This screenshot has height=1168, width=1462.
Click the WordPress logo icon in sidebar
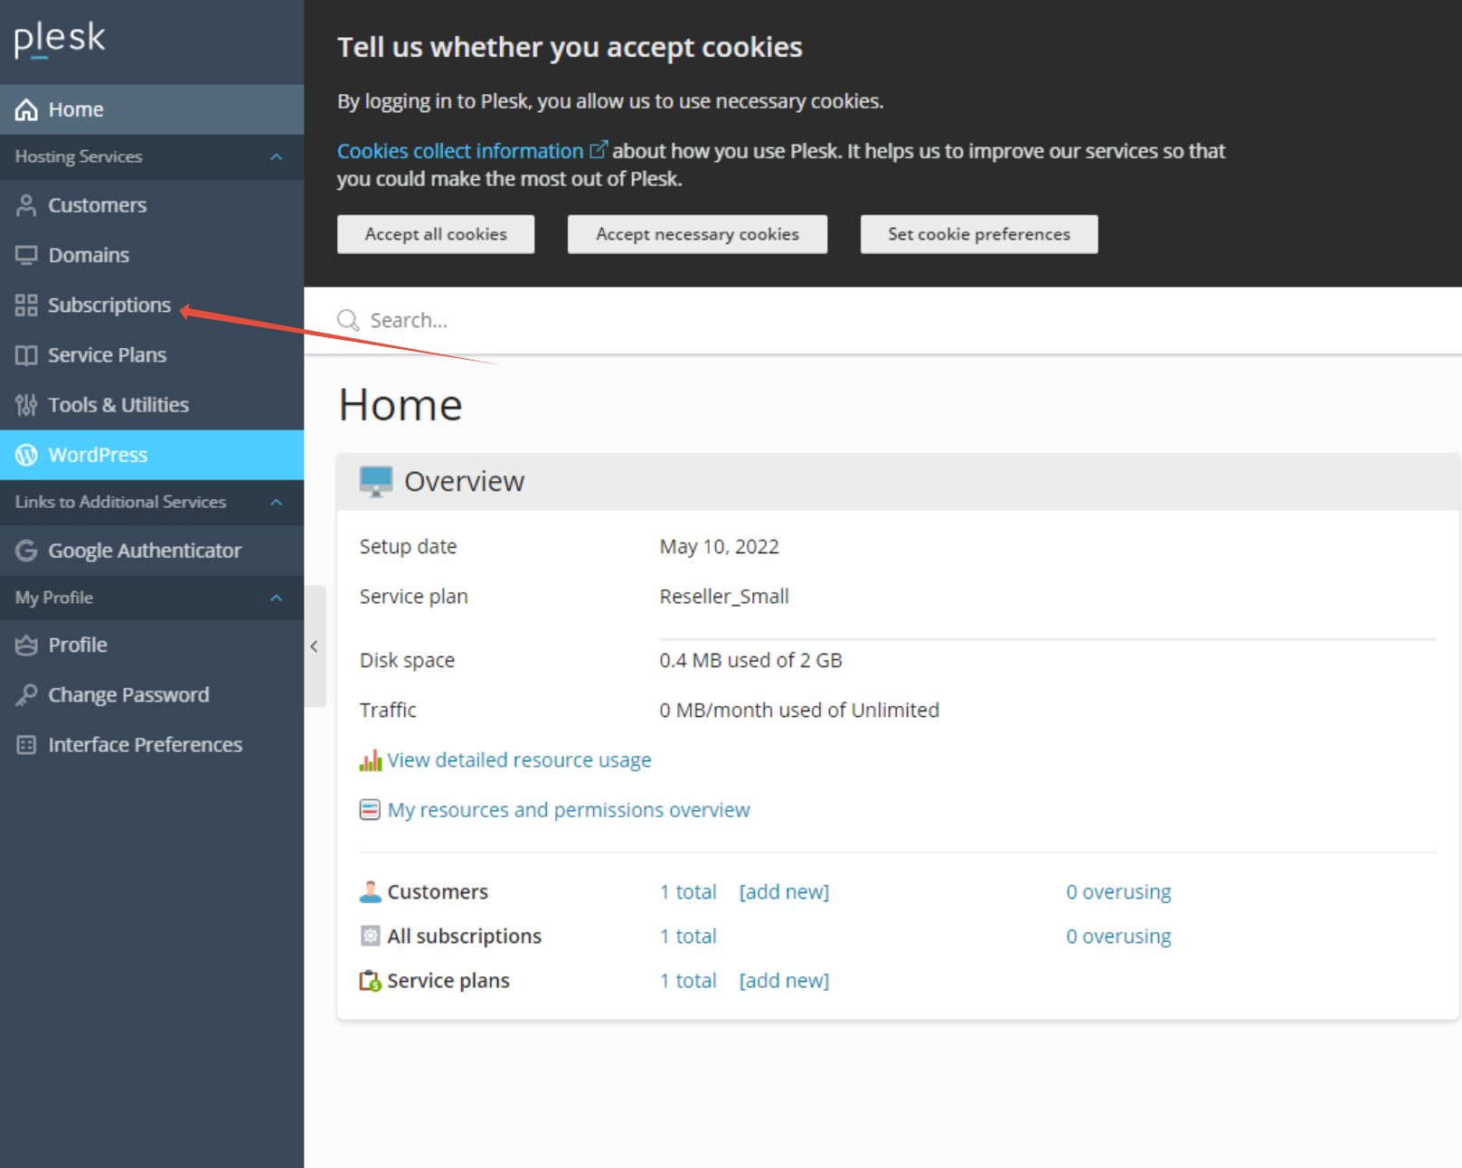click(x=26, y=455)
